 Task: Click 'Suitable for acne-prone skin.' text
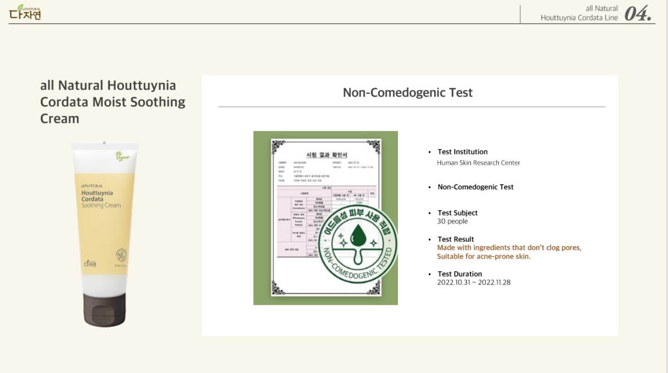click(483, 257)
